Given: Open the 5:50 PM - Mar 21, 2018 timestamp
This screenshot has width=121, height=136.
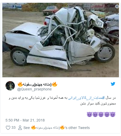Looking at the screenshot, I should point(25,120).
